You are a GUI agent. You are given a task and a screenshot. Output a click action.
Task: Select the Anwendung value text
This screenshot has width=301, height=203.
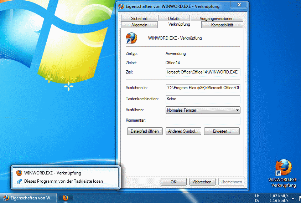pyautogui.click(x=176, y=54)
